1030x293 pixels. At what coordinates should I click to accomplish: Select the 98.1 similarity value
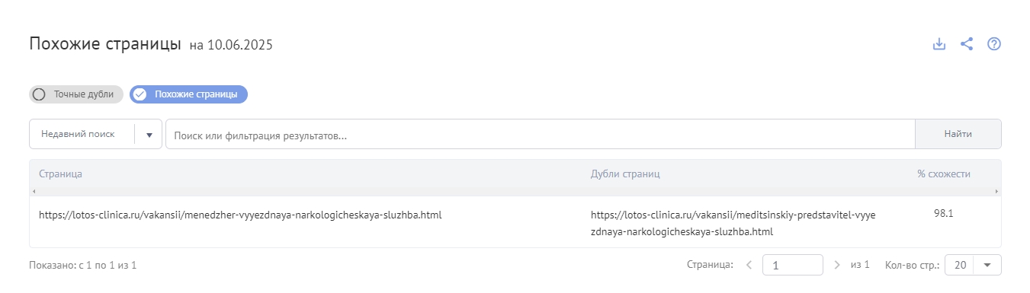coord(944,214)
